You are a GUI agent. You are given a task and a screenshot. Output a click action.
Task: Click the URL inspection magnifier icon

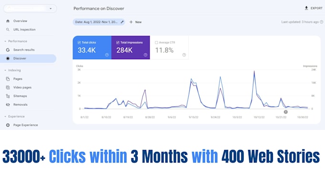tap(8, 30)
